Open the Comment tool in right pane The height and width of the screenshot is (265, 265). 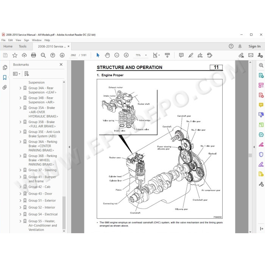[x=261, y=105]
